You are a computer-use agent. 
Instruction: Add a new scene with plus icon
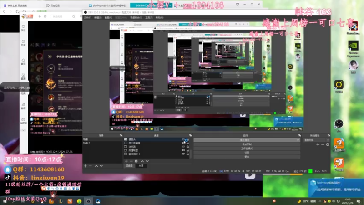point(85,166)
